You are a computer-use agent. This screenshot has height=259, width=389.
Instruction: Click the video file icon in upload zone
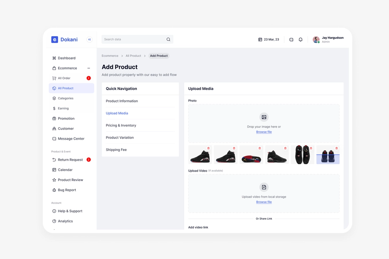point(264,187)
